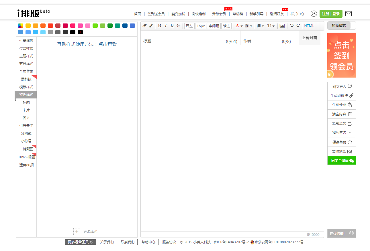The image size is (370, 251).
Task: Save the draft with 保存草稿
Action: pos(342,142)
